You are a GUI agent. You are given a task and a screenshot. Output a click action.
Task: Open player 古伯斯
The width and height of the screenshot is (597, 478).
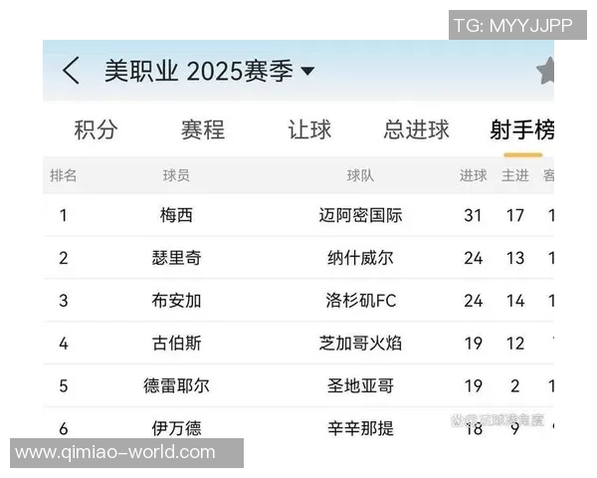[x=176, y=344]
